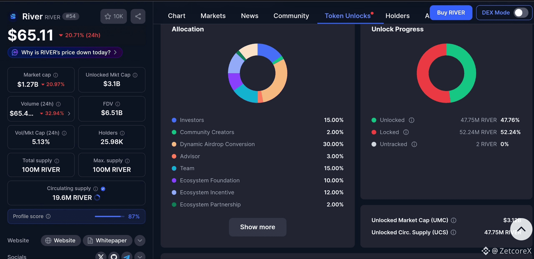Click the Market cap info icon
534x259 pixels.
point(56,75)
